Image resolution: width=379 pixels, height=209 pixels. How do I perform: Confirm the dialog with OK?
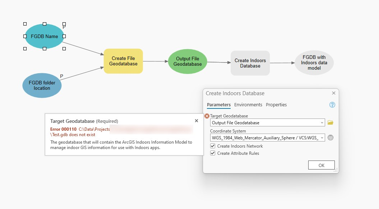[x=322, y=165]
